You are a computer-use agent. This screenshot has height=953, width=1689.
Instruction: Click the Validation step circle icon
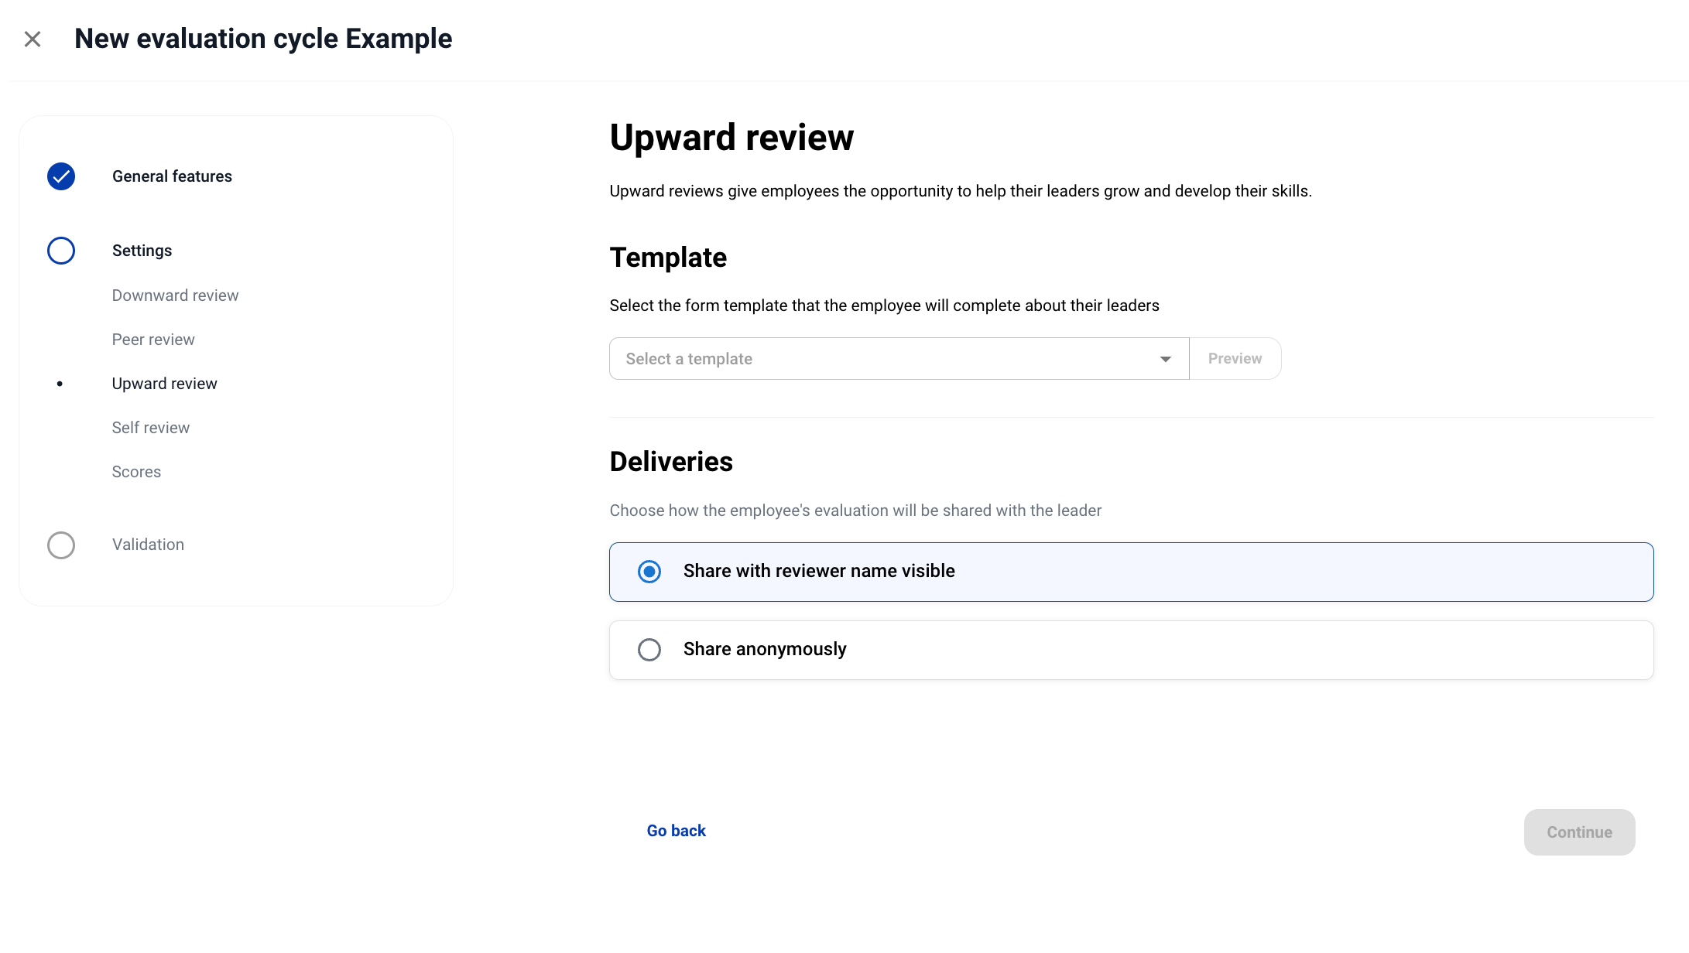pos(61,545)
